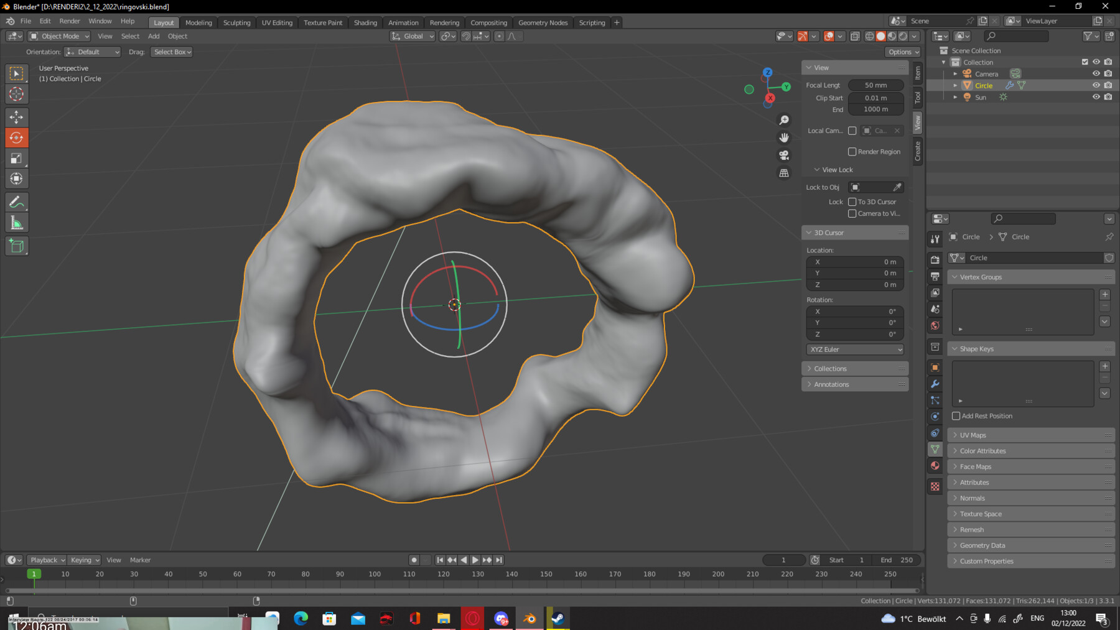1120x630 pixels.
Task: Hide the Circle object in viewport
Action: pyautogui.click(x=1096, y=85)
